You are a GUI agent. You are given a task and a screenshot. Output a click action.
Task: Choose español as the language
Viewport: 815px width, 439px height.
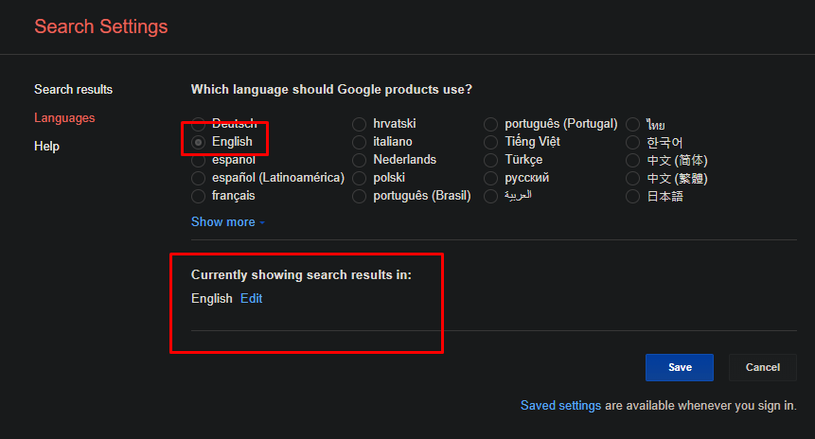tap(198, 160)
